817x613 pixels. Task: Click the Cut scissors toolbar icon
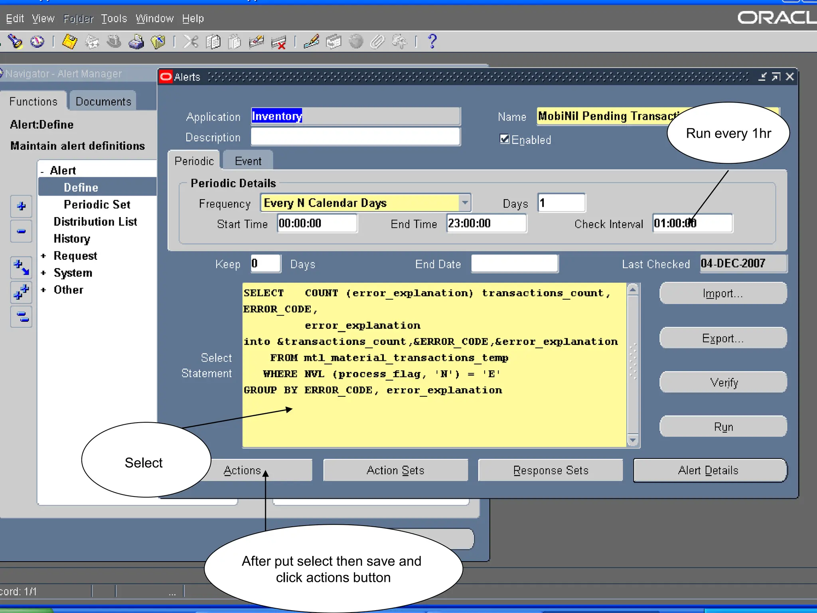click(191, 42)
